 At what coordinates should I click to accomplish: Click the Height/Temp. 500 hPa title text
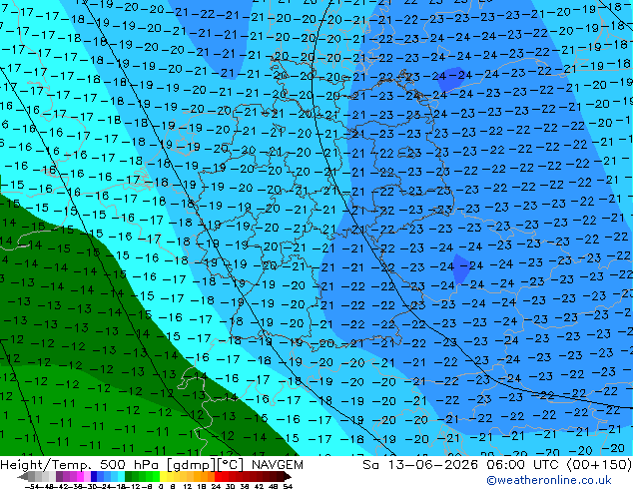pos(82,465)
